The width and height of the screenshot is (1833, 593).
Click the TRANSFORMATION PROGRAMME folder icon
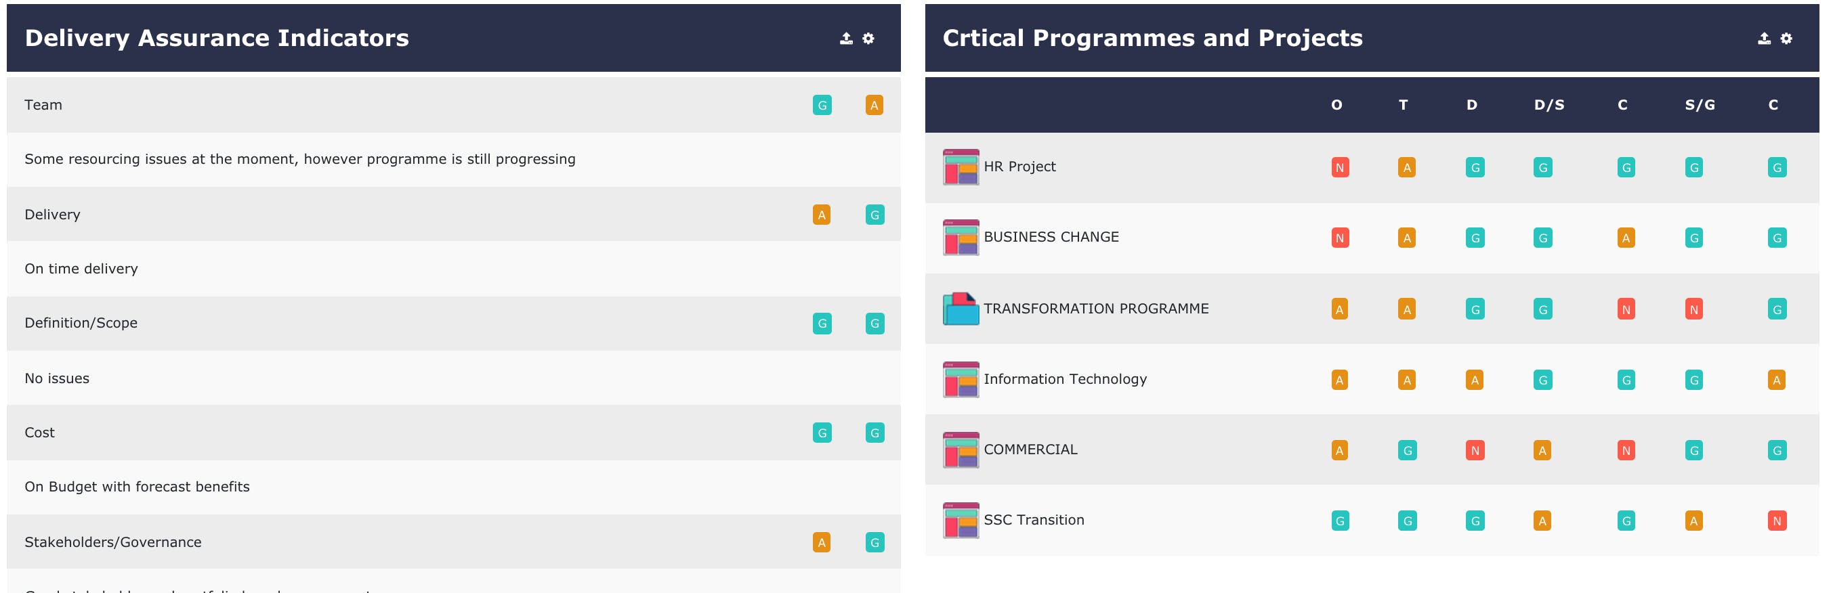pos(961,309)
